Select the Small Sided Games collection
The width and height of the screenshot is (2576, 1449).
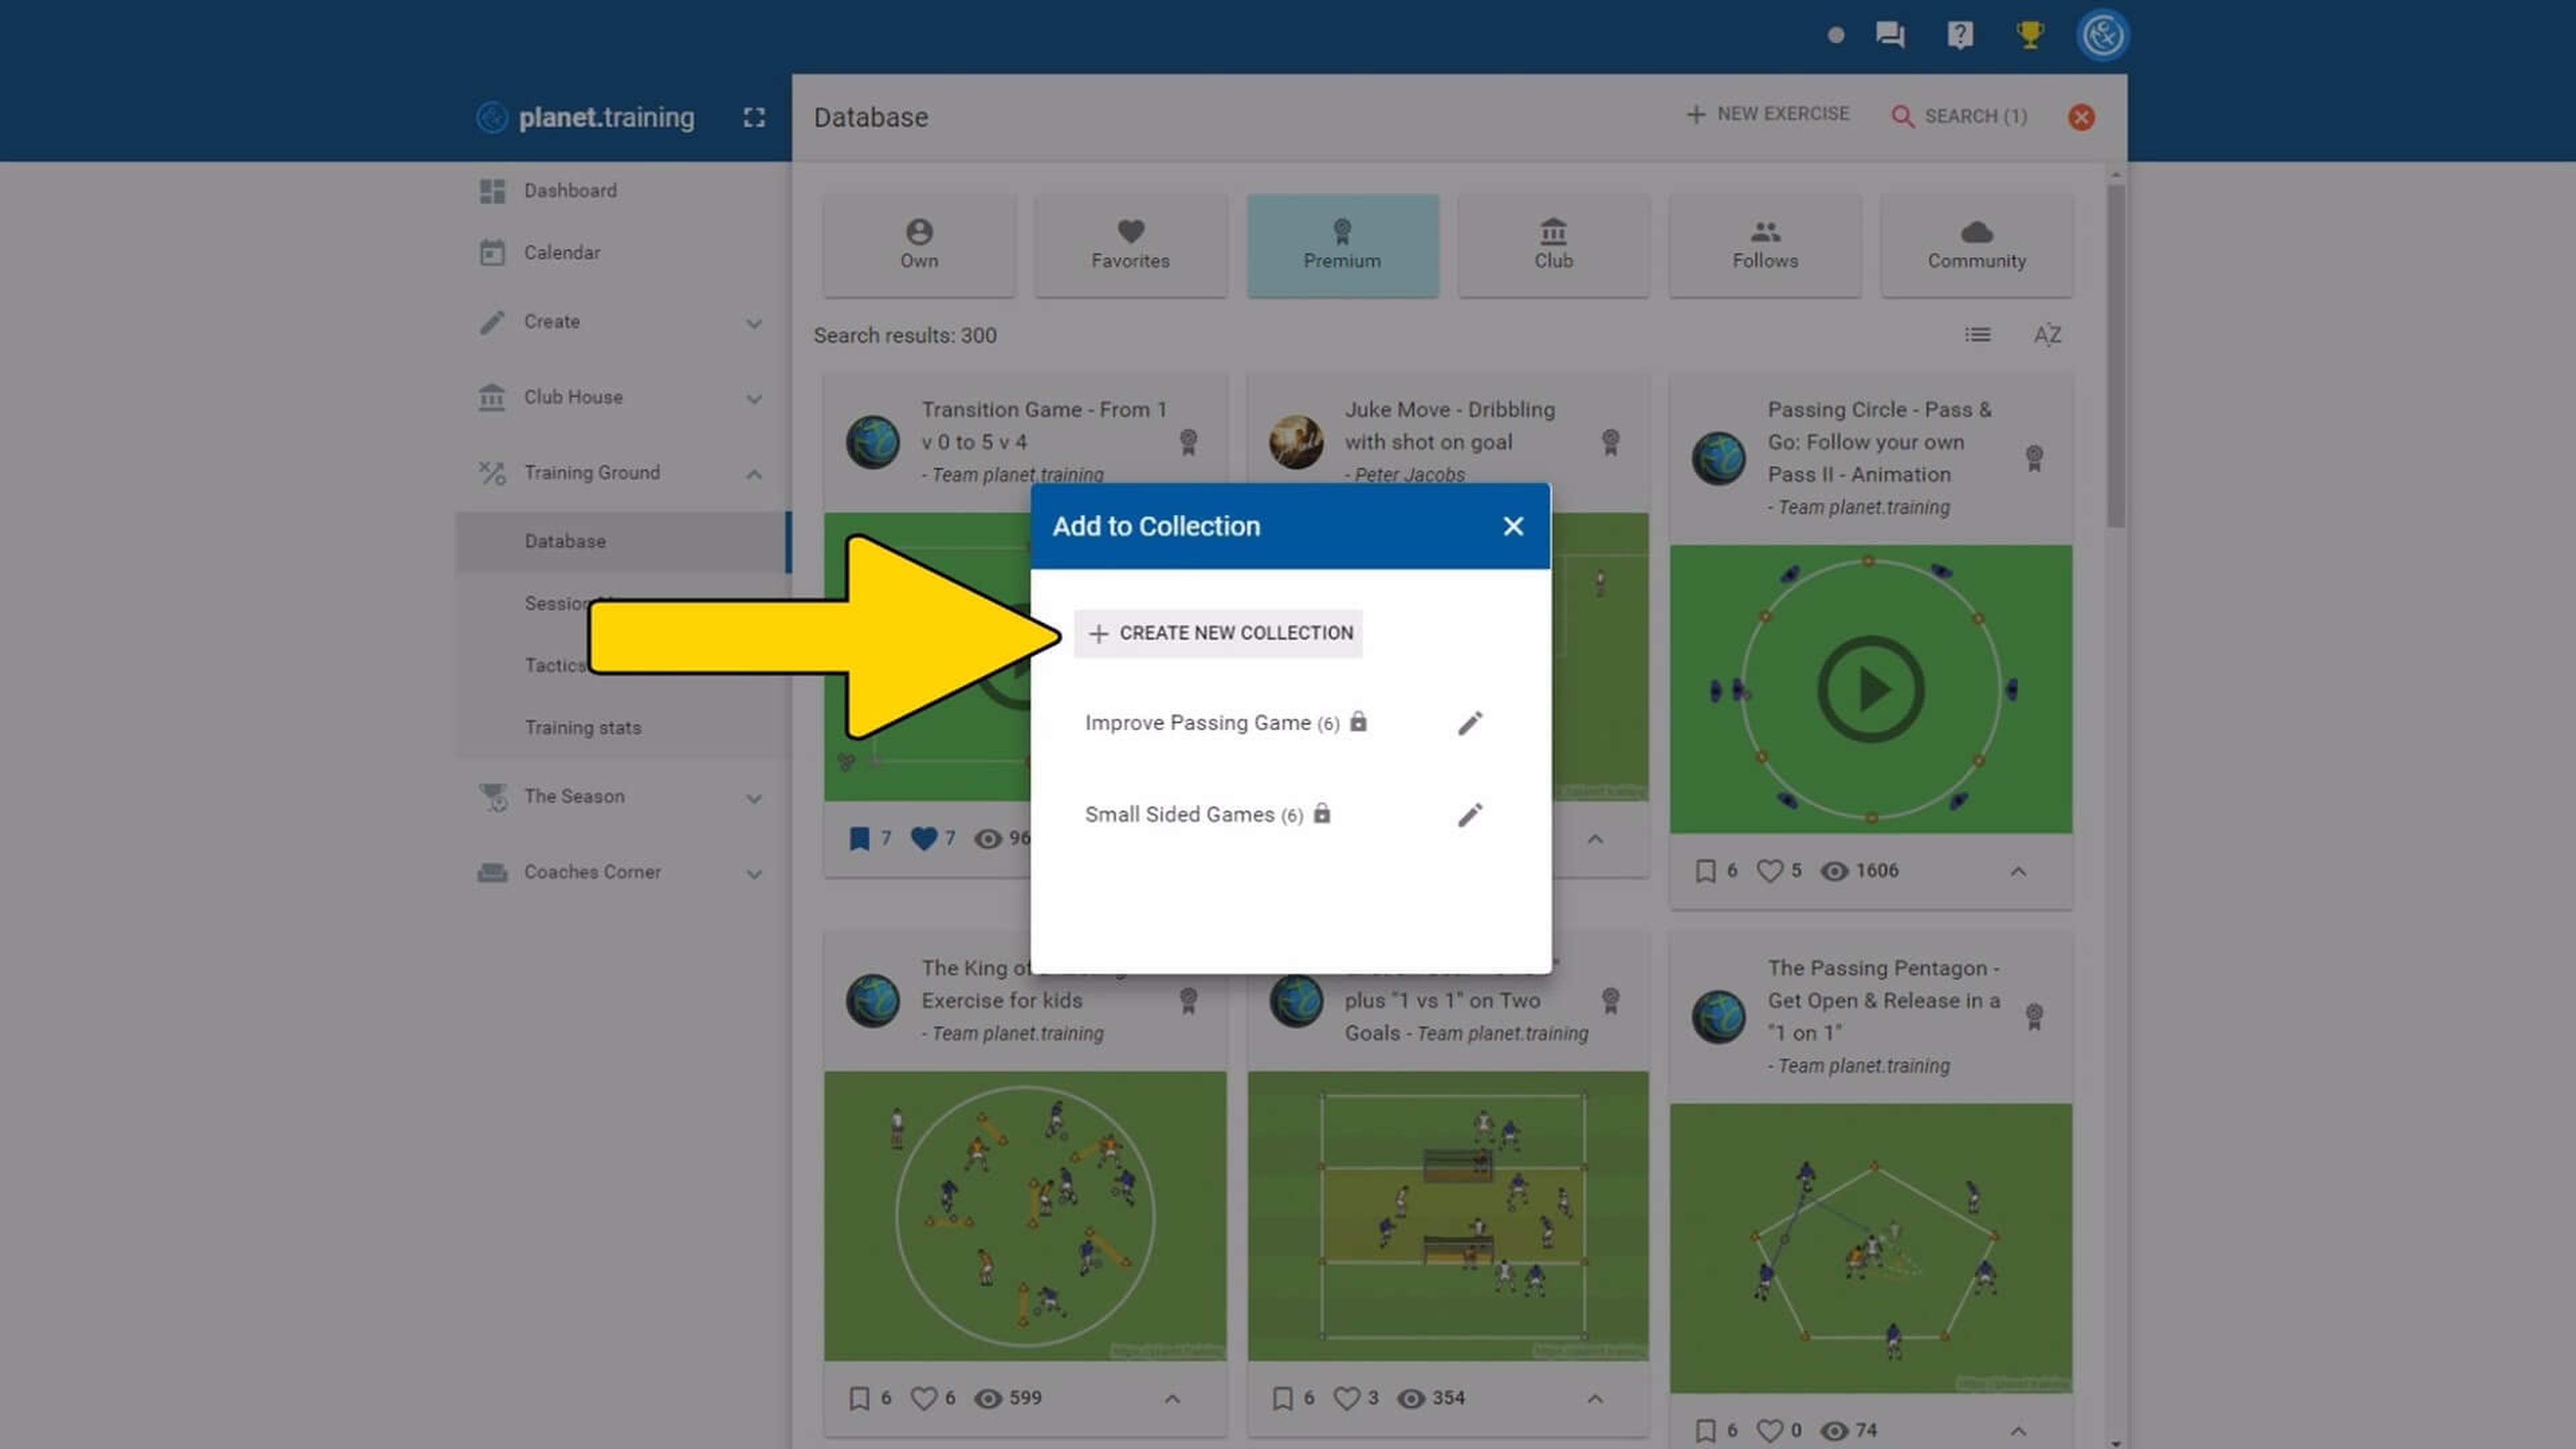[1208, 814]
